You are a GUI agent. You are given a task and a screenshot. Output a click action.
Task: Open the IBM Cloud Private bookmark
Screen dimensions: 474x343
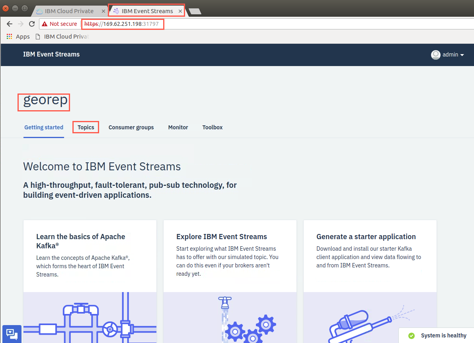pyautogui.click(x=62, y=37)
